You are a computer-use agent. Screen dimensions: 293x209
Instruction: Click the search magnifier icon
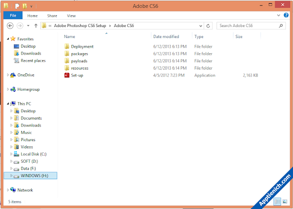point(281,26)
